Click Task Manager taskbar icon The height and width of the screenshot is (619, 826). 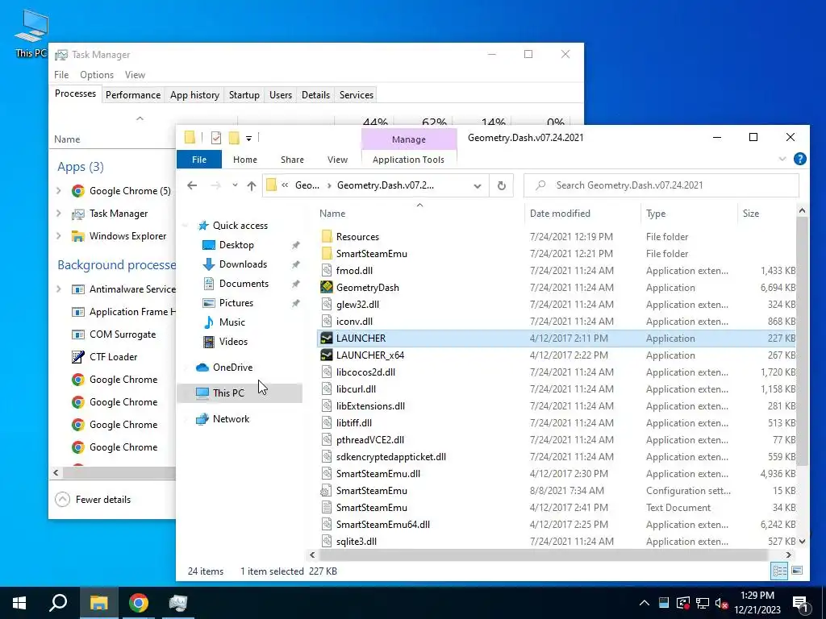[178, 603]
